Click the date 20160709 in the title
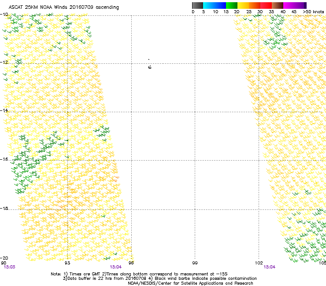The height and width of the screenshot is (286, 326). (81, 7)
